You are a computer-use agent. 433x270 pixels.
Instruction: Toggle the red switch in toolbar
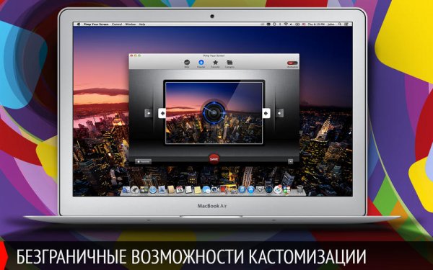(x=292, y=63)
